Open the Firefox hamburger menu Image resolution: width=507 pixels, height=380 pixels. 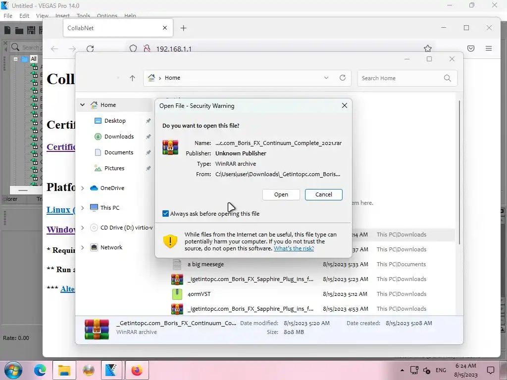pos(489,48)
